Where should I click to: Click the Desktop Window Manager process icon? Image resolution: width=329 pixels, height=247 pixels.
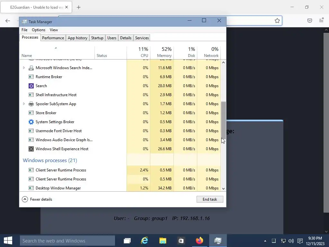click(x=31, y=188)
